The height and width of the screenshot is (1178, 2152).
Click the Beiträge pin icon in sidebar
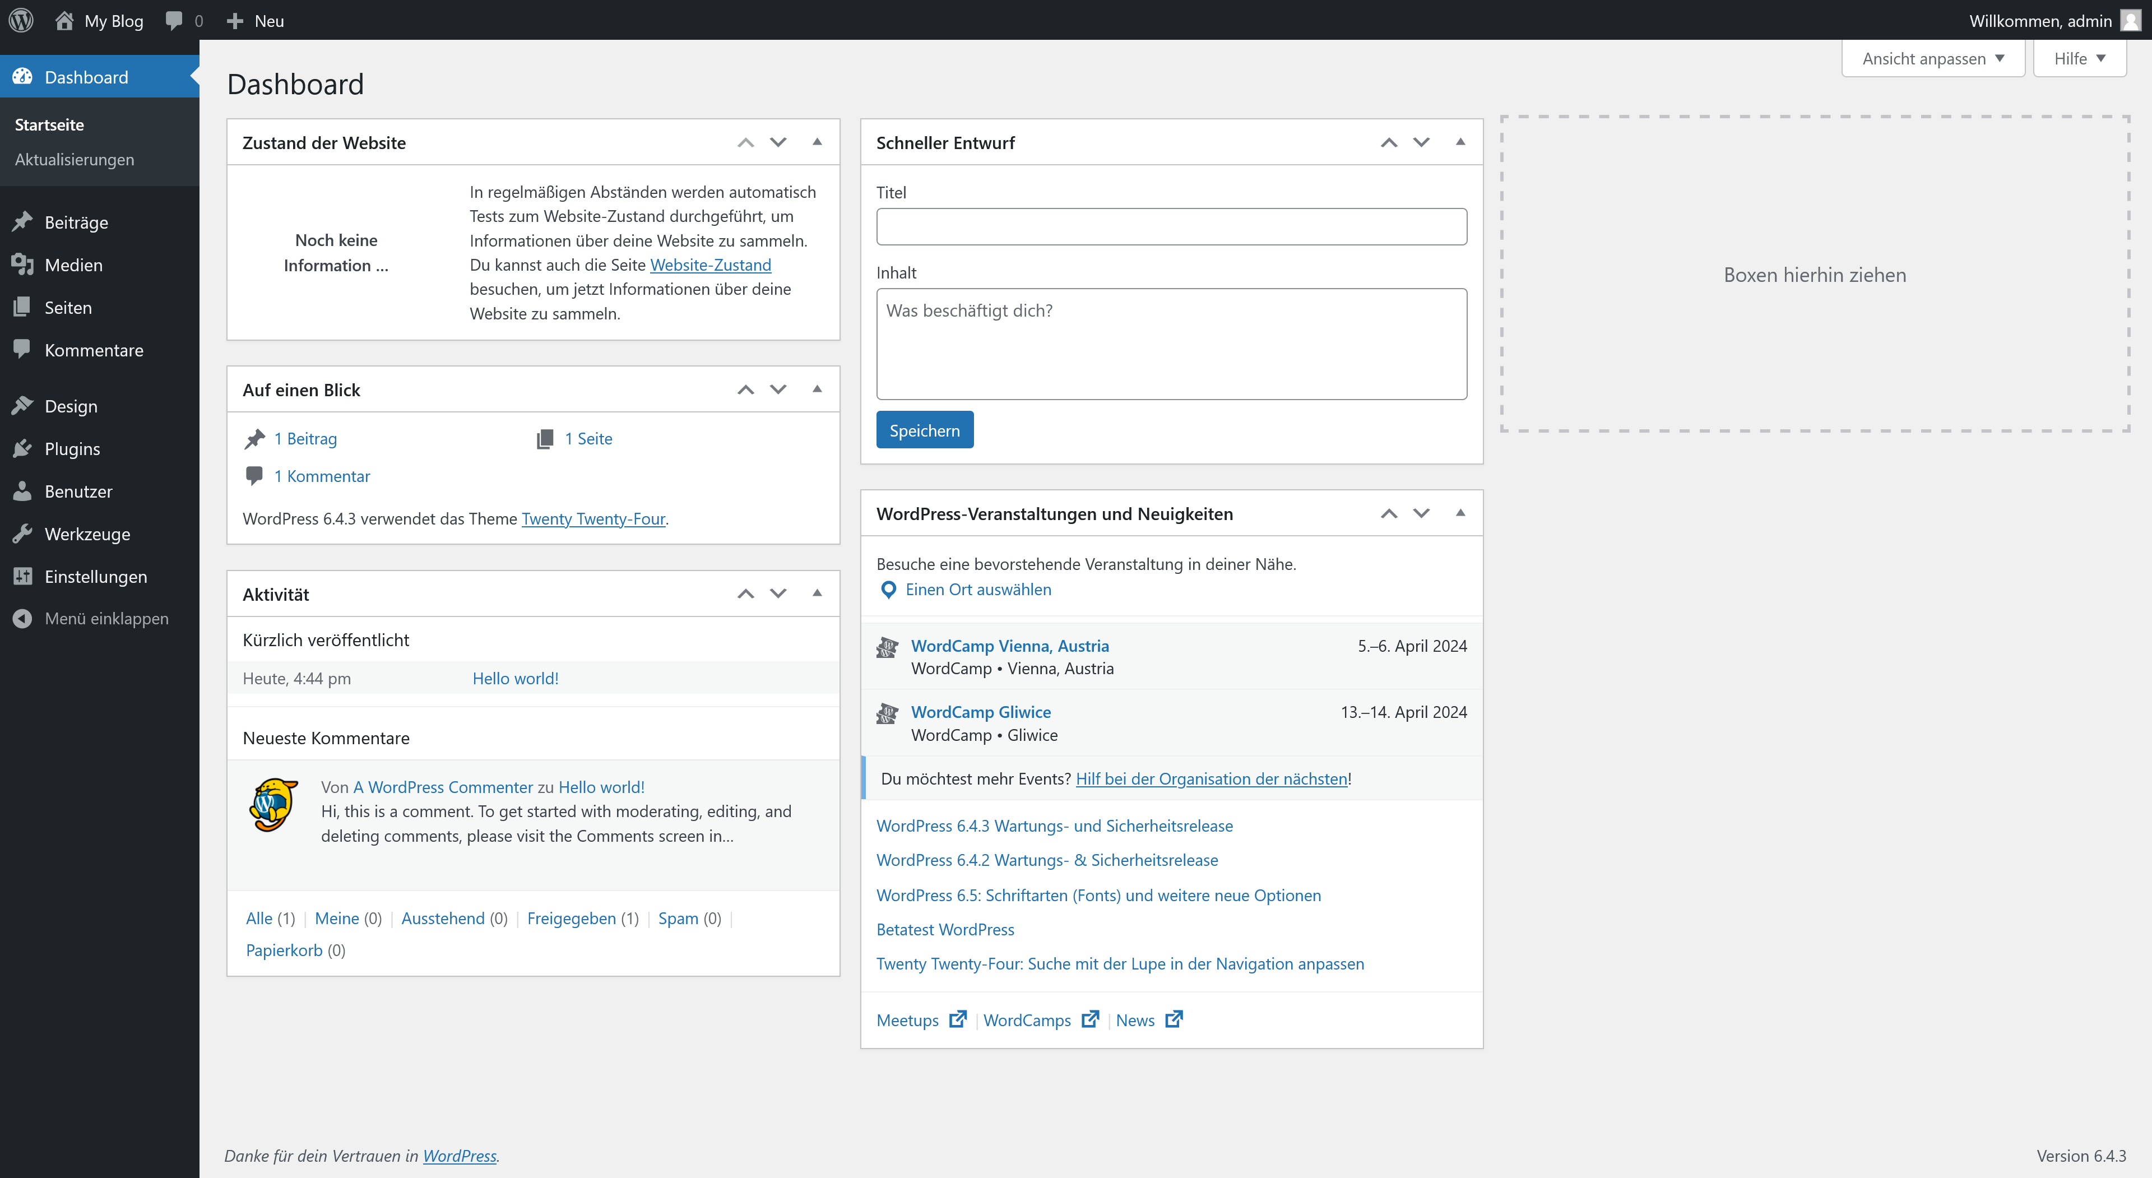click(x=22, y=221)
